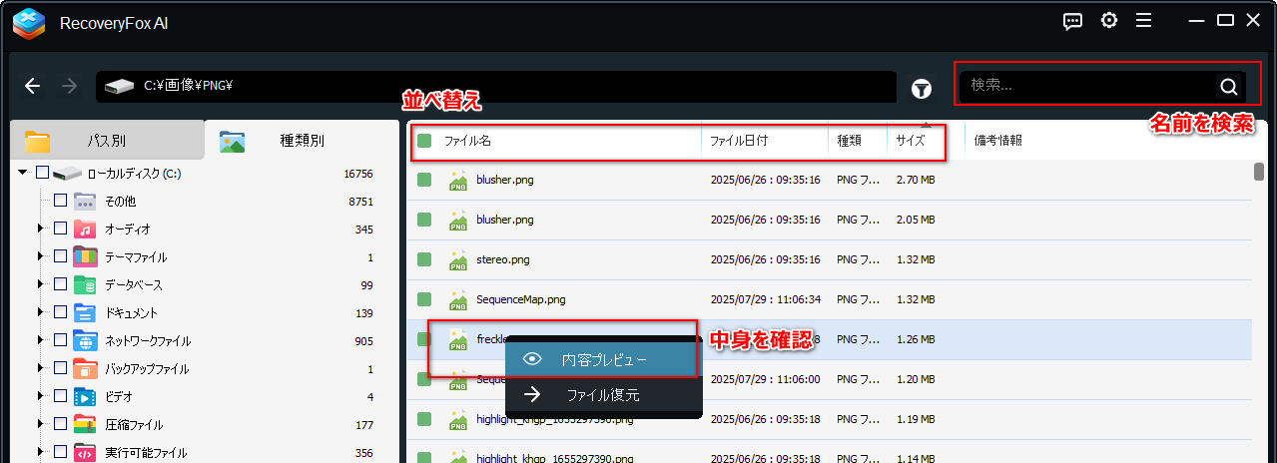Collapse the ローカルディスク (C:) tree node
The image size is (1277, 463).
pyautogui.click(x=23, y=173)
